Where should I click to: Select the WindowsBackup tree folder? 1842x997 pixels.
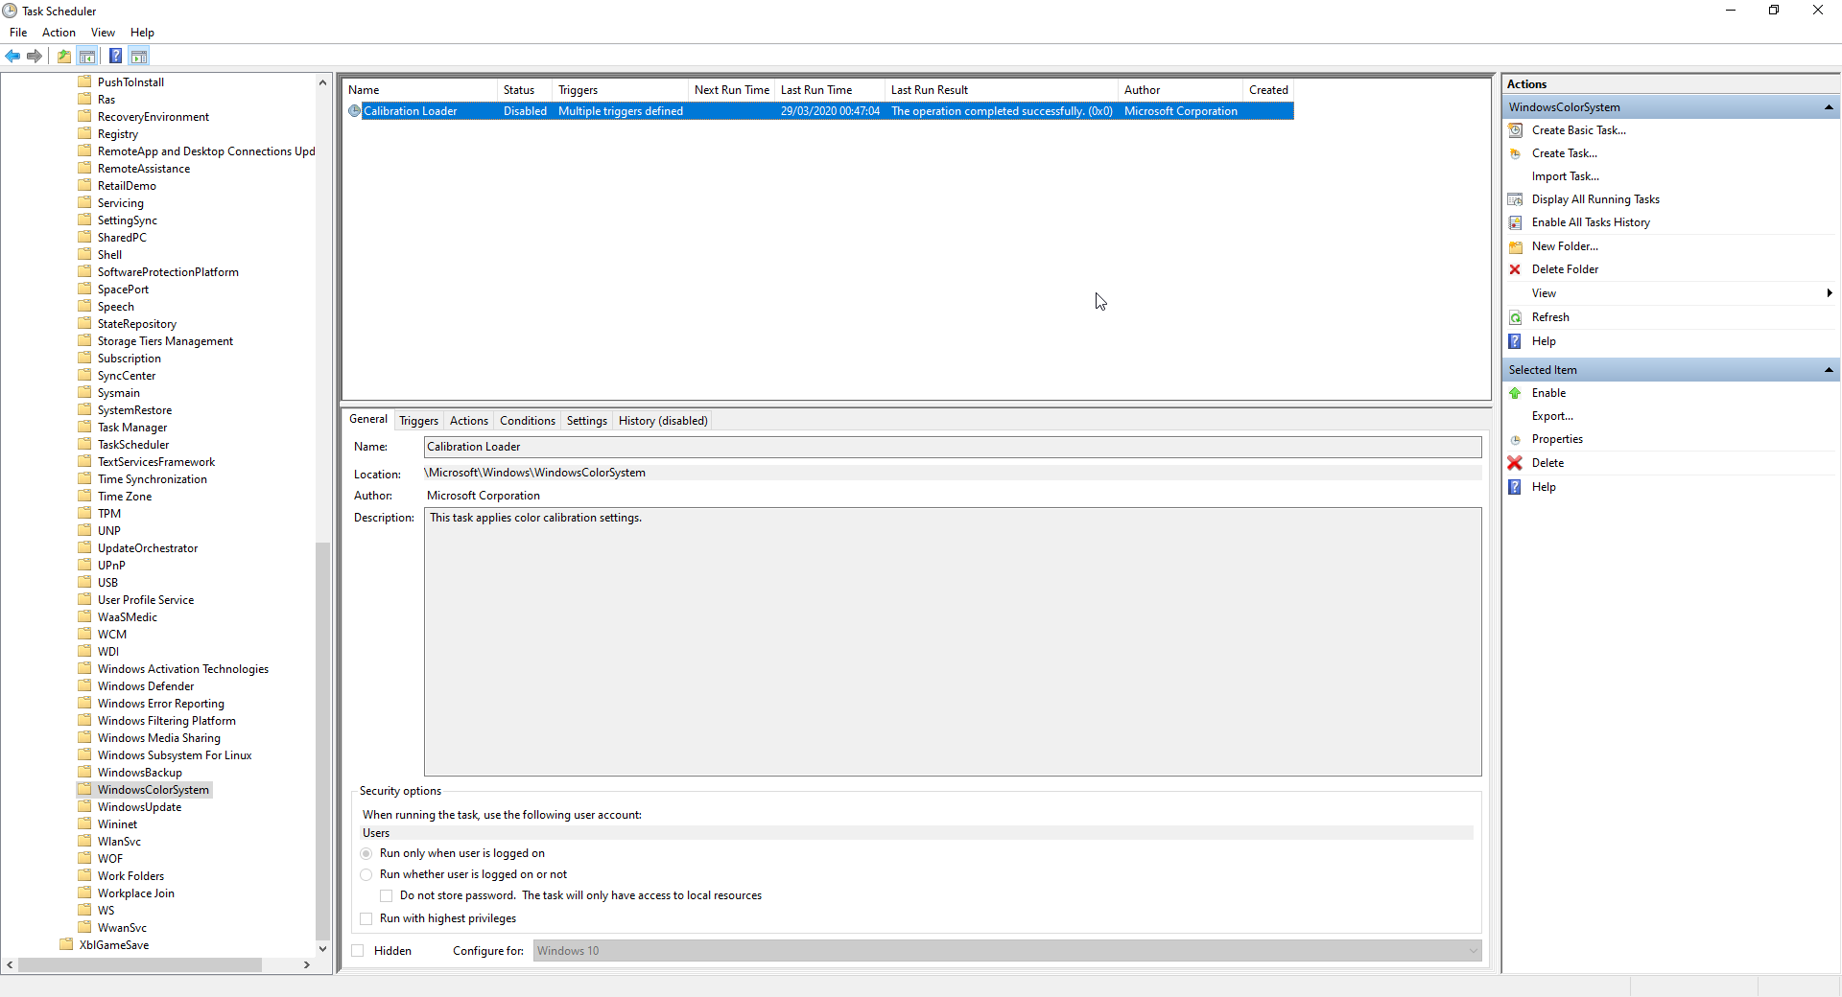pos(139,773)
